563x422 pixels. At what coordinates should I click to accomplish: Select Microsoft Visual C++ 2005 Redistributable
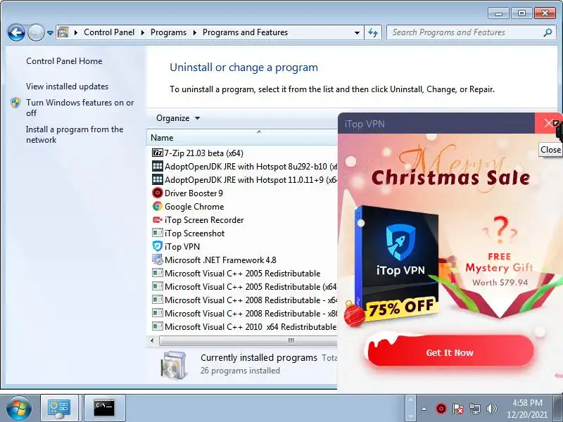tap(242, 273)
